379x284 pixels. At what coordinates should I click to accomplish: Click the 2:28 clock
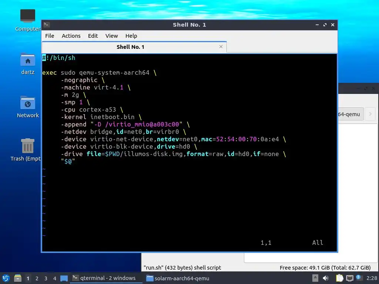[x=372, y=278]
